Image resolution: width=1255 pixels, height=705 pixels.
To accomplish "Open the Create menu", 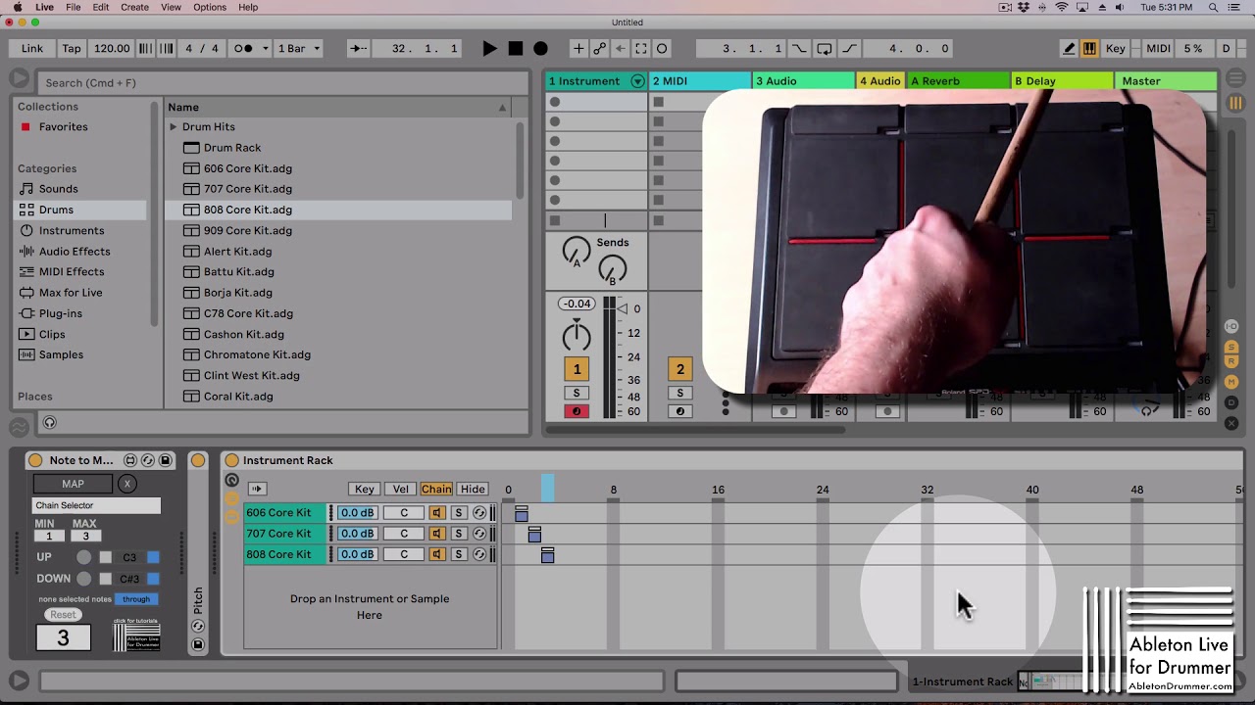I will coord(134,7).
